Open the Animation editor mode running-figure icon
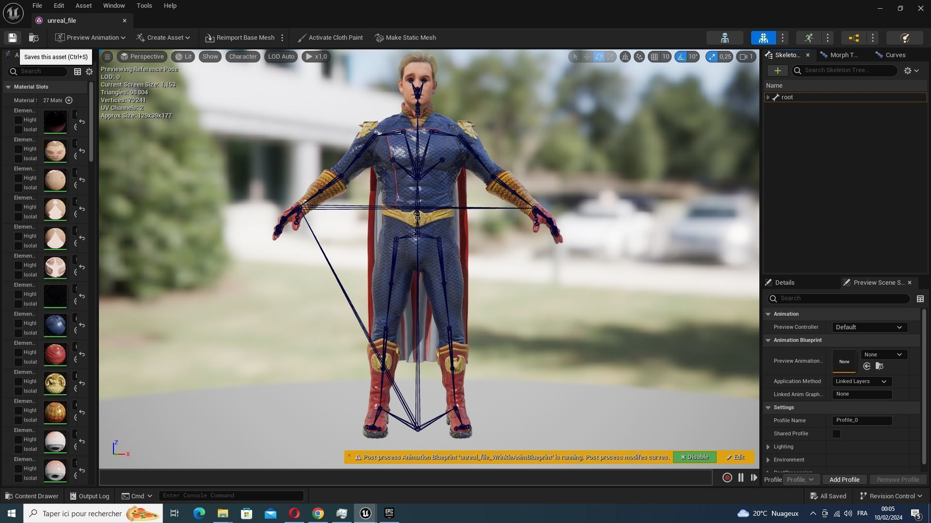 coord(808,38)
